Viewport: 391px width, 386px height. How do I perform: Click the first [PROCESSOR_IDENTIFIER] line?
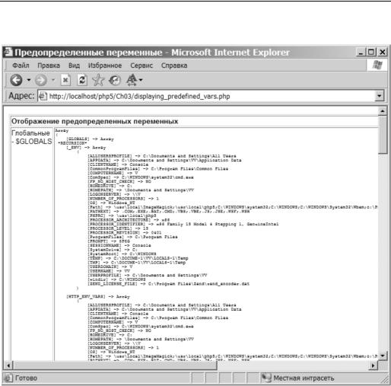pyautogui.click(x=183, y=224)
